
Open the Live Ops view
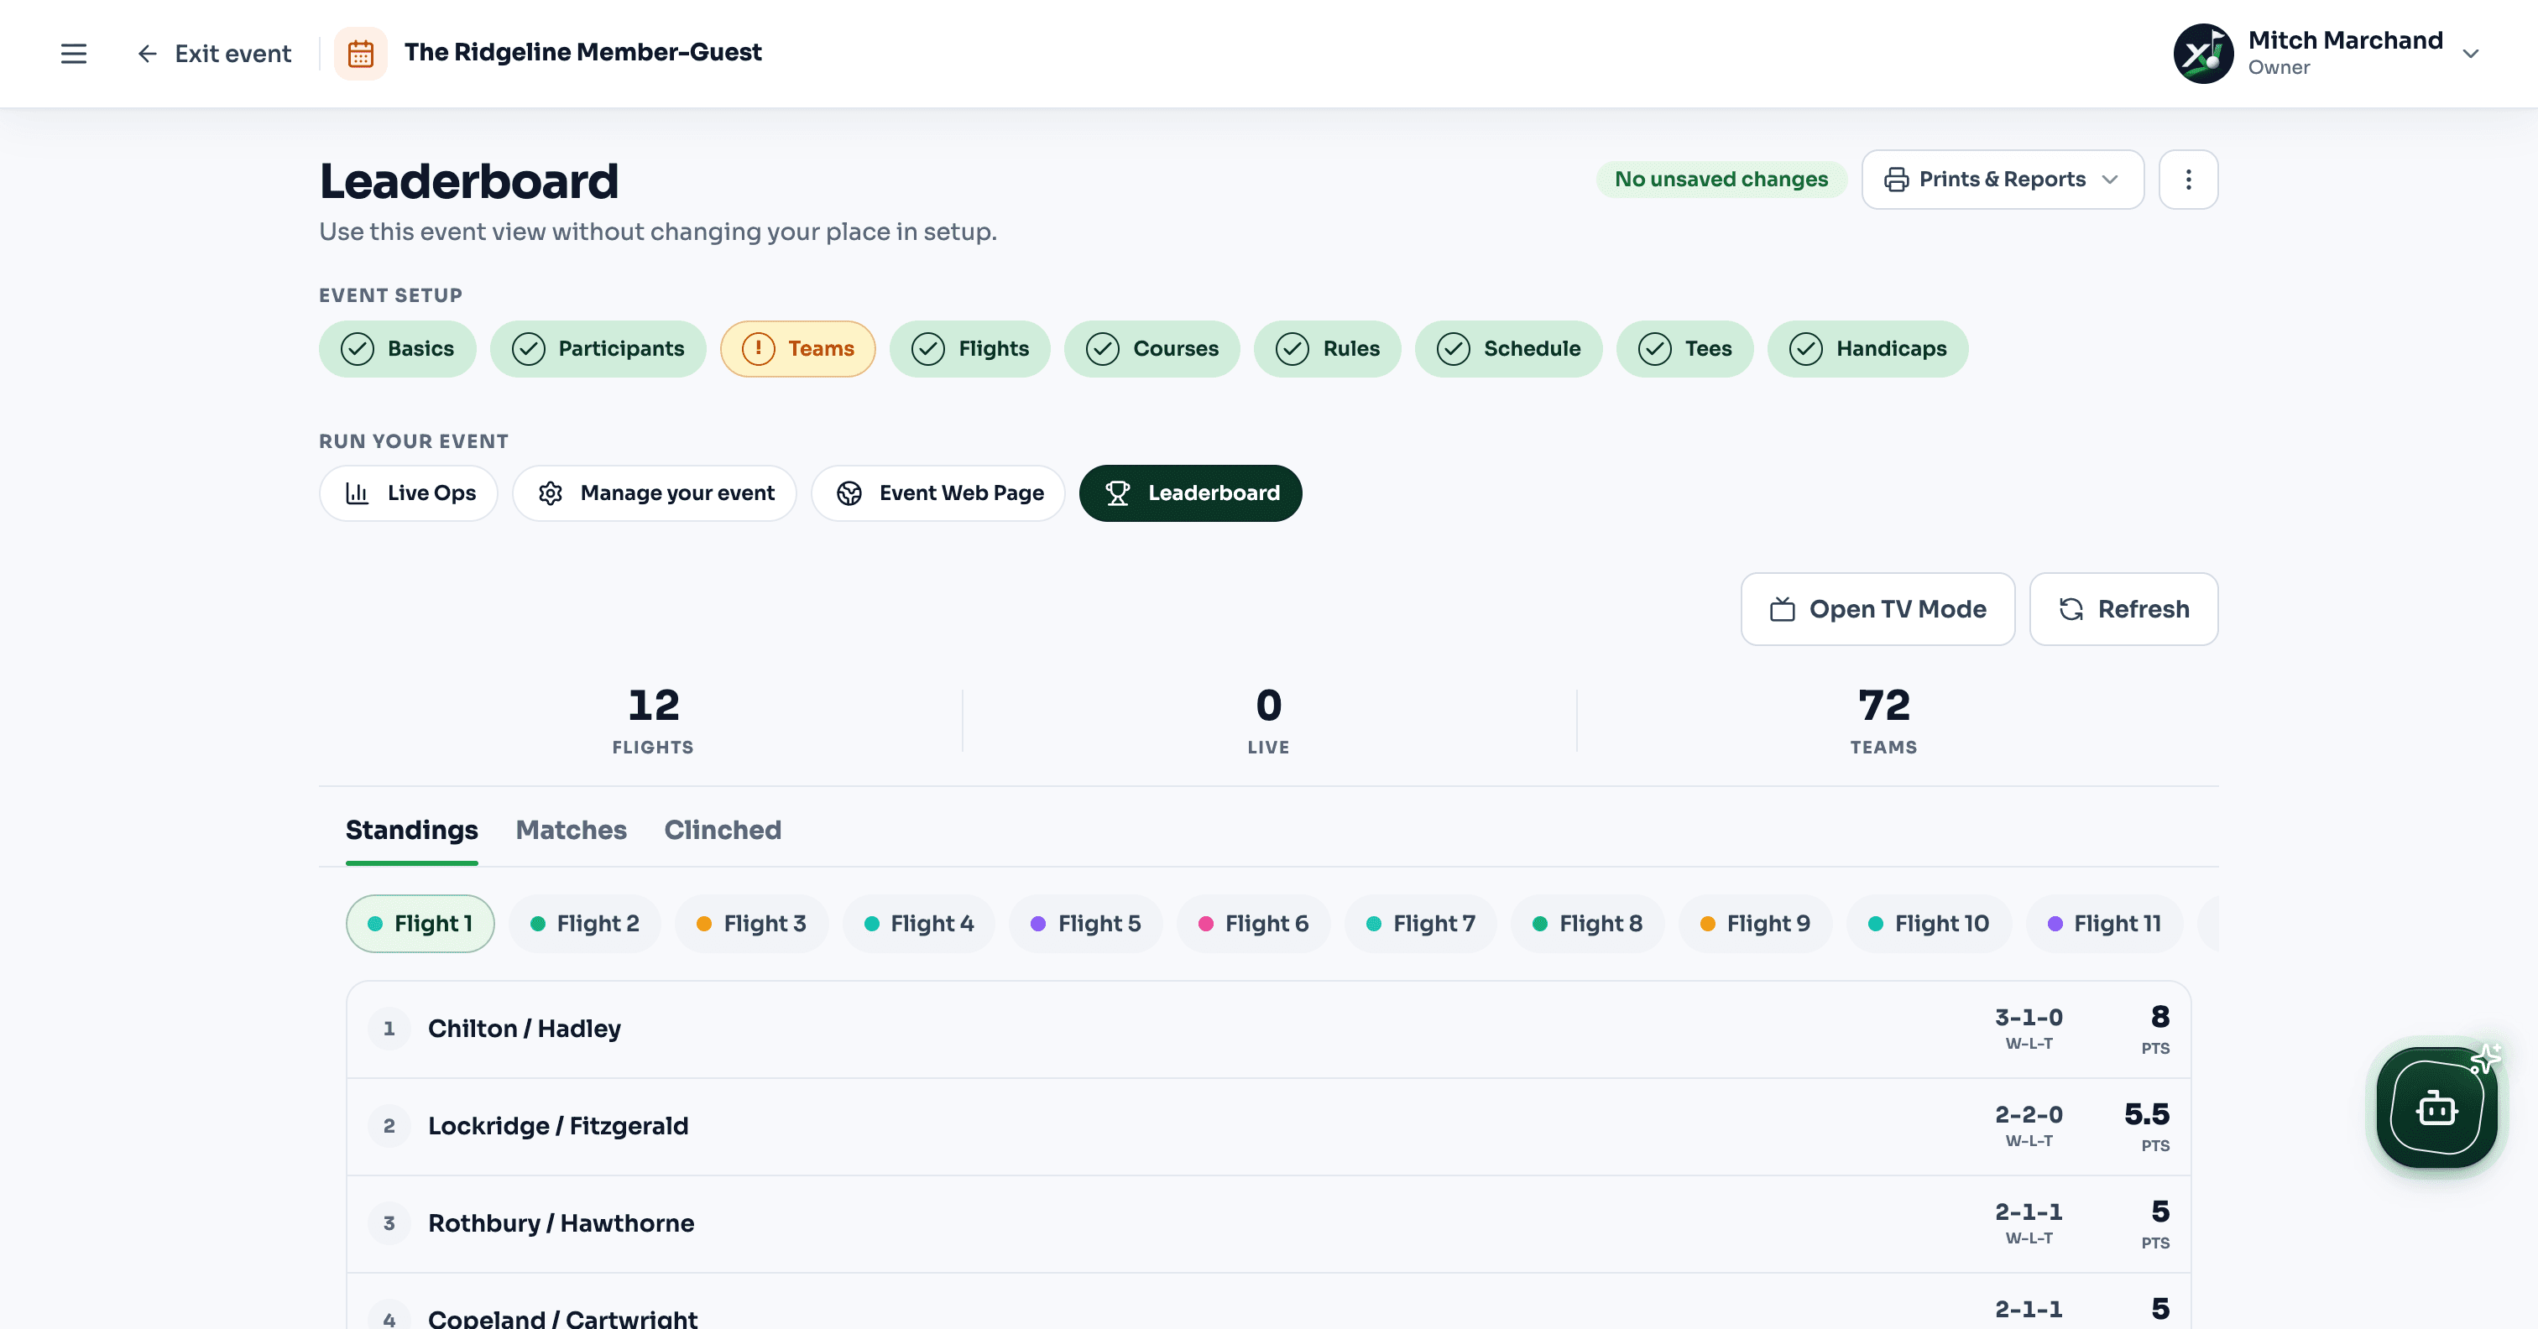coord(409,493)
